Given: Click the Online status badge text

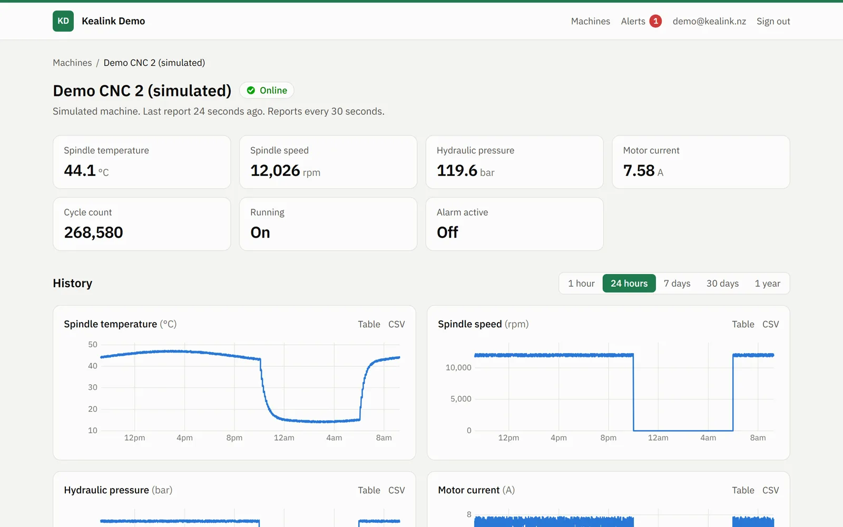Looking at the screenshot, I should click(x=273, y=90).
